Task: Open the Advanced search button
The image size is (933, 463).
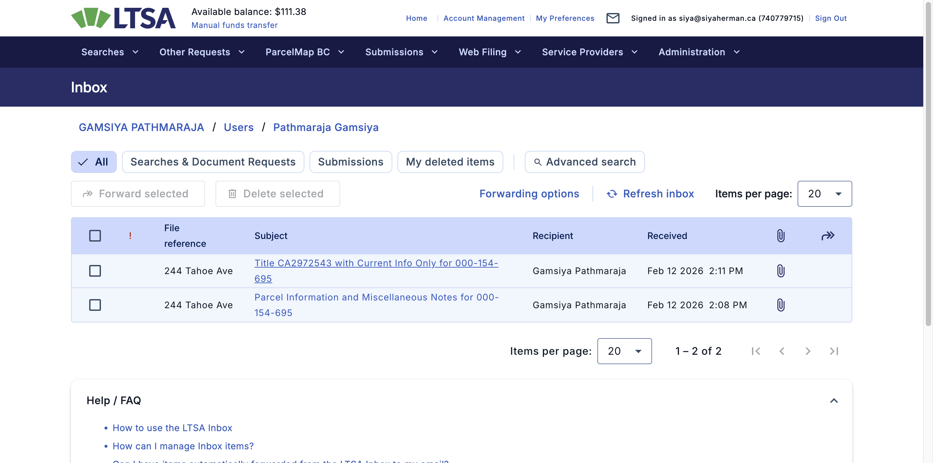Action: tap(584, 162)
